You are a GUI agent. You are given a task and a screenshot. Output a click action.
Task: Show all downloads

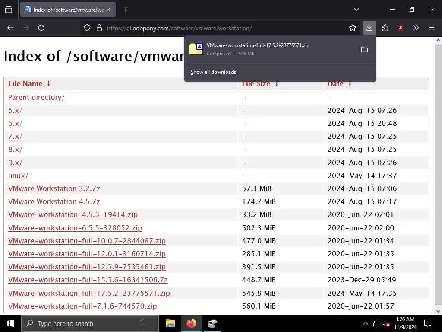pos(213,72)
